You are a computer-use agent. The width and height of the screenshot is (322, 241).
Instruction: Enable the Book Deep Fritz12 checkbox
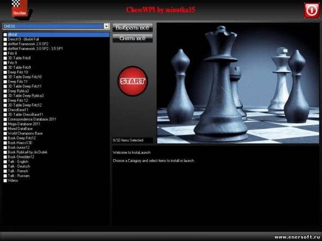[5, 138]
